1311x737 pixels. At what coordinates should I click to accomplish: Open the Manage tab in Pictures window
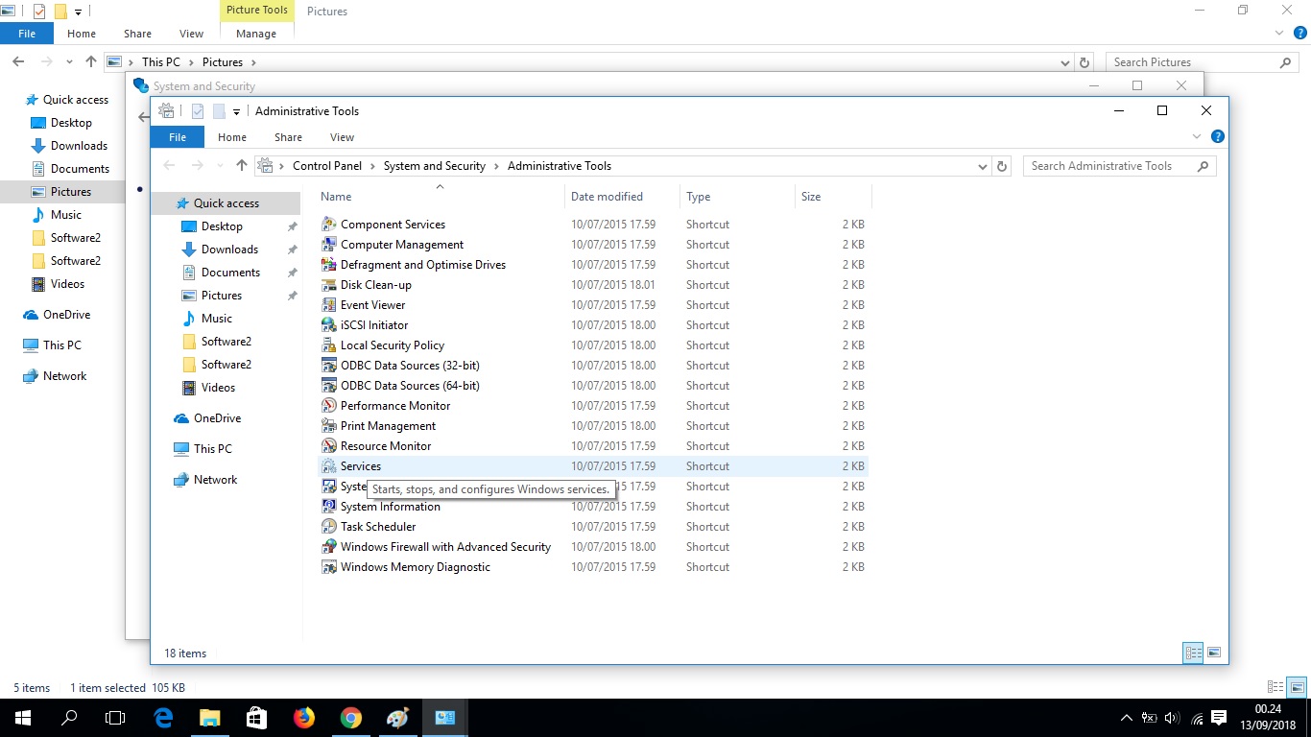pyautogui.click(x=256, y=34)
